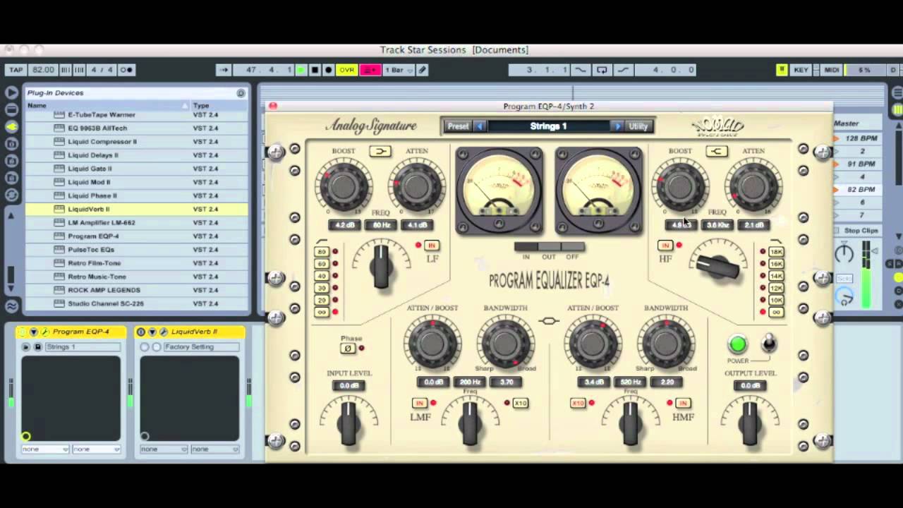This screenshot has height=508, width=903.
Task: Go to next preset with right arrow
Action: point(617,126)
